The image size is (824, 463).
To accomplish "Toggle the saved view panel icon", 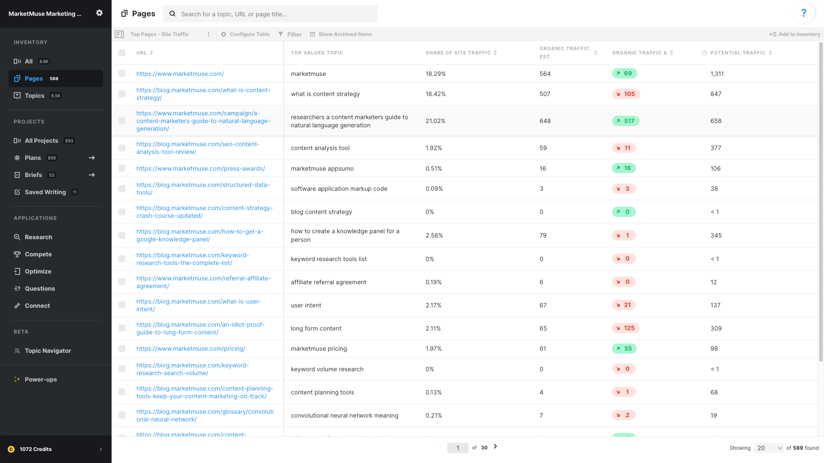I will (x=119, y=34).
